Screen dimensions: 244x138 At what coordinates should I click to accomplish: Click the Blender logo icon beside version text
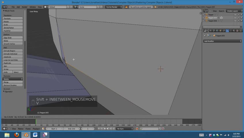point(155,7)
